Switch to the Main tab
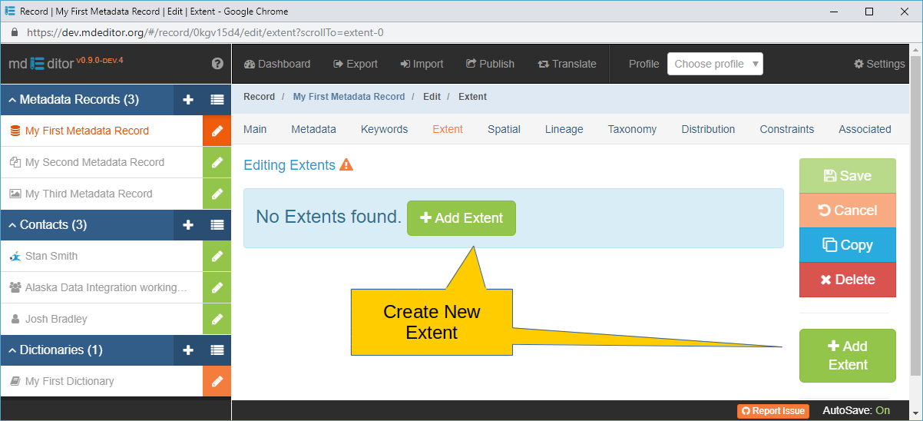 point(255,129)
